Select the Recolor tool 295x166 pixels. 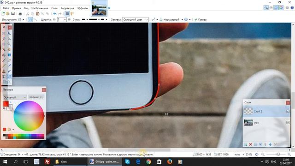9,71
